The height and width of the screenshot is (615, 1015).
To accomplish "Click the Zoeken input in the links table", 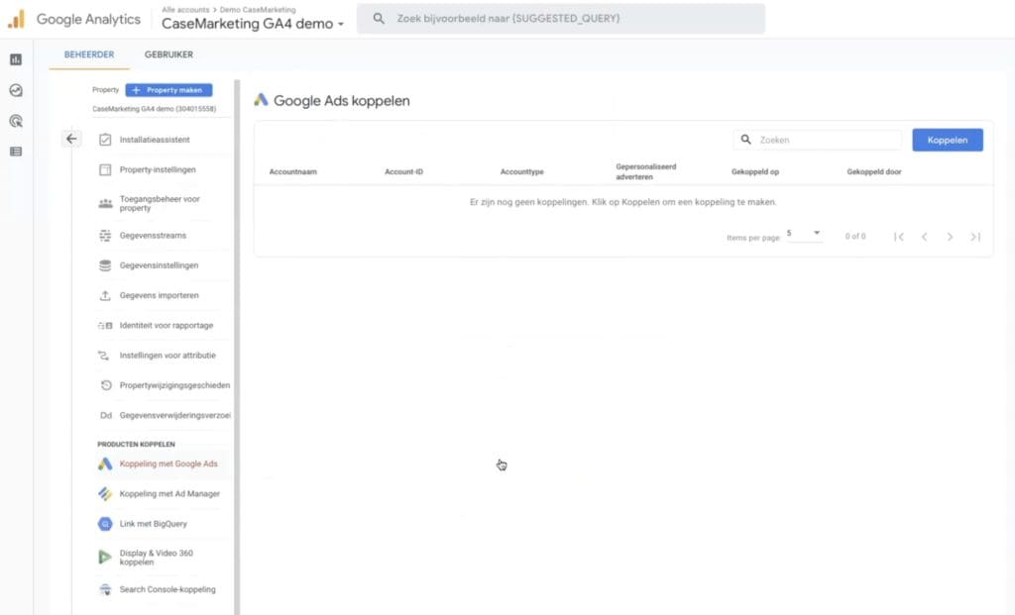I will [818, 140].
